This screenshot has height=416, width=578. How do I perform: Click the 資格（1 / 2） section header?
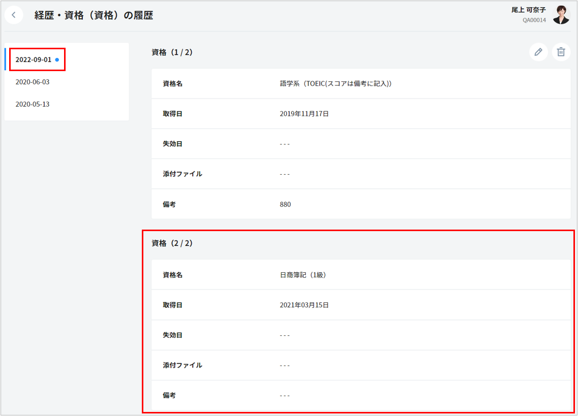click(172, 52)
